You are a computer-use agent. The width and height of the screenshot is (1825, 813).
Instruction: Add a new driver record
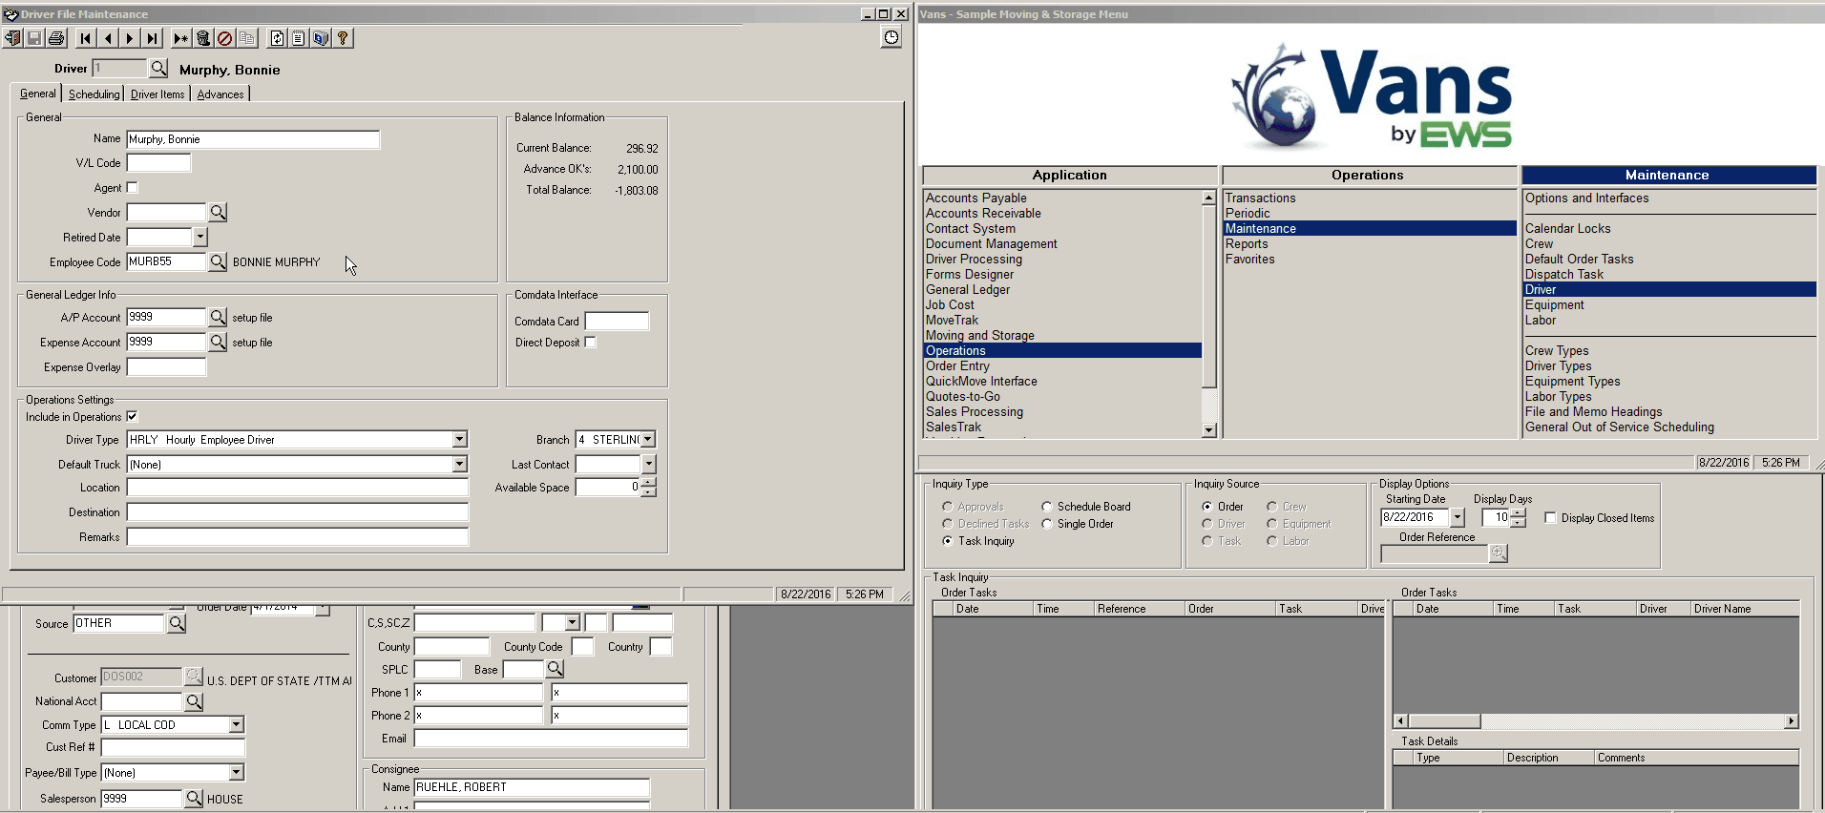[181, 38]
